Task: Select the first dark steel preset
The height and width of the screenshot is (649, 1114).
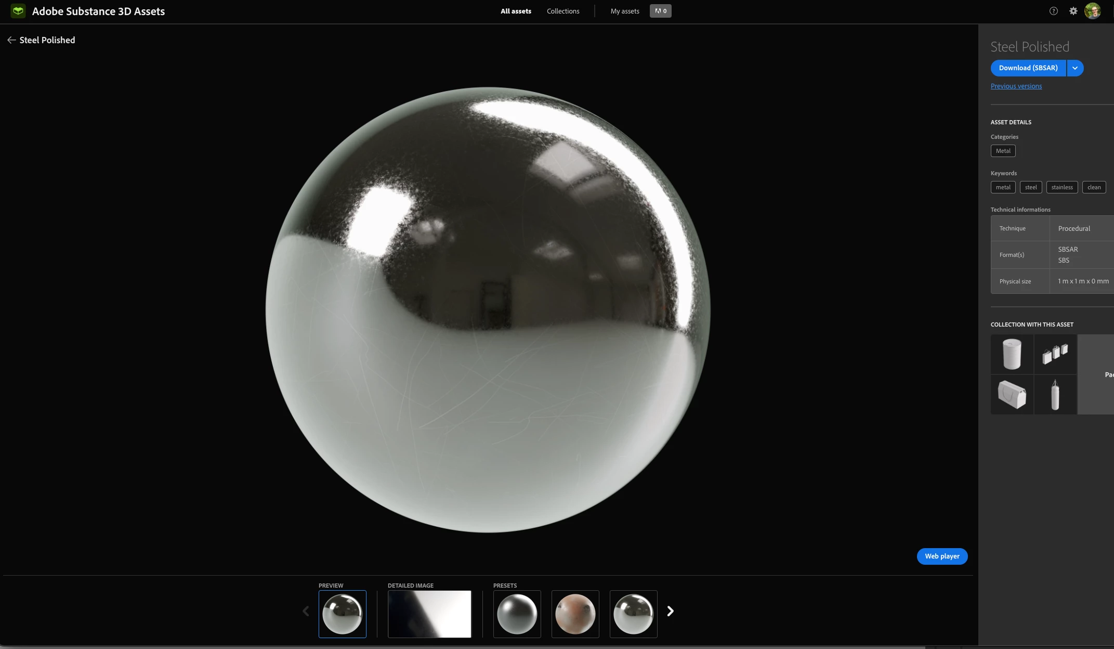Action: point(517,614)
